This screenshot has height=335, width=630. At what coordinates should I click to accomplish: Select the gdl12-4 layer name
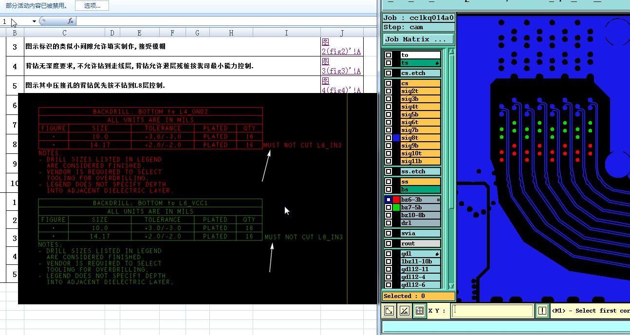(421, 277)
